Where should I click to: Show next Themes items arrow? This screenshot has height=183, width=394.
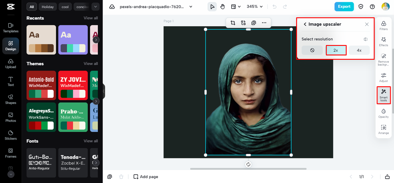click(96, 101)
